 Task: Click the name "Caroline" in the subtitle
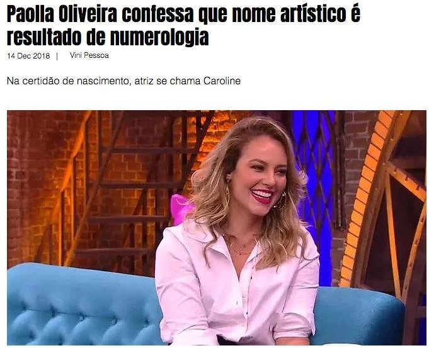tap(222, 81)
